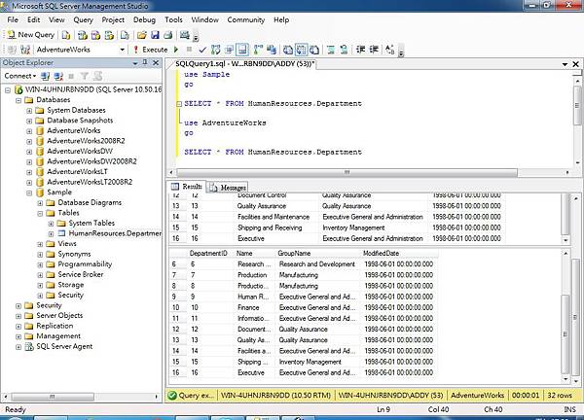584x420 pixels.
Task: Click the New Query toolbar button
Action: coord(31,34)
